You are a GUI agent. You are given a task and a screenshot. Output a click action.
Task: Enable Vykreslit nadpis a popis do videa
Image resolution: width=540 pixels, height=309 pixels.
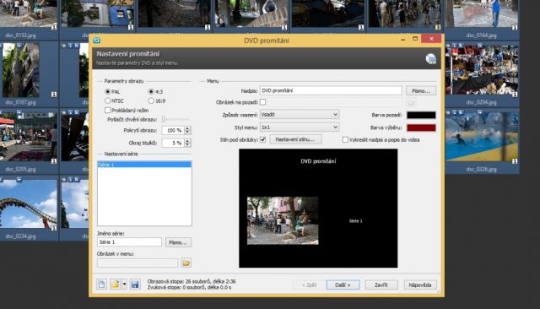pos(345,139)
